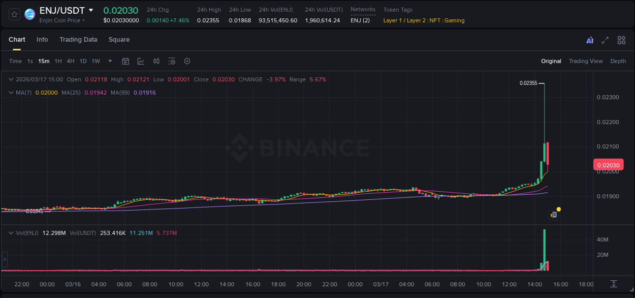635x298 pixels.
Task: Open chart settings via the hexagon icon
Action: tap(187, 61)
